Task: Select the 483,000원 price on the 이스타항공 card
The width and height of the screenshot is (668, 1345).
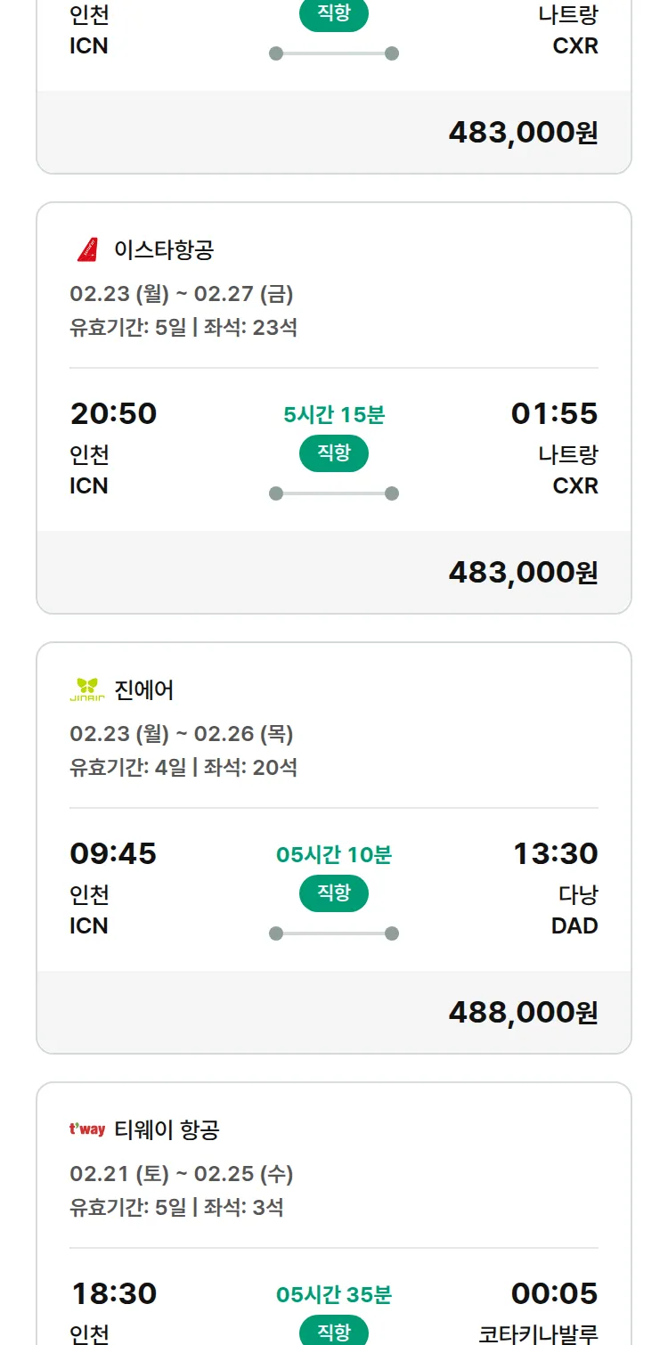Action: click(x=523, y=572)
